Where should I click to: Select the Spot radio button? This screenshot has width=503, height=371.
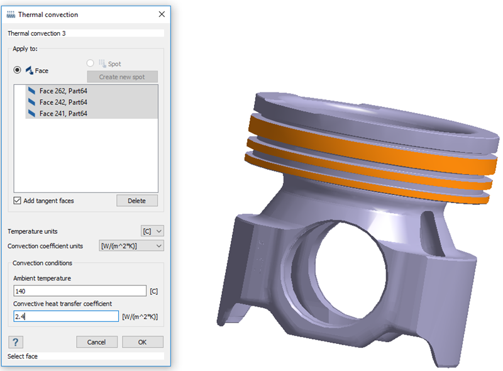(x=91, y=64)
